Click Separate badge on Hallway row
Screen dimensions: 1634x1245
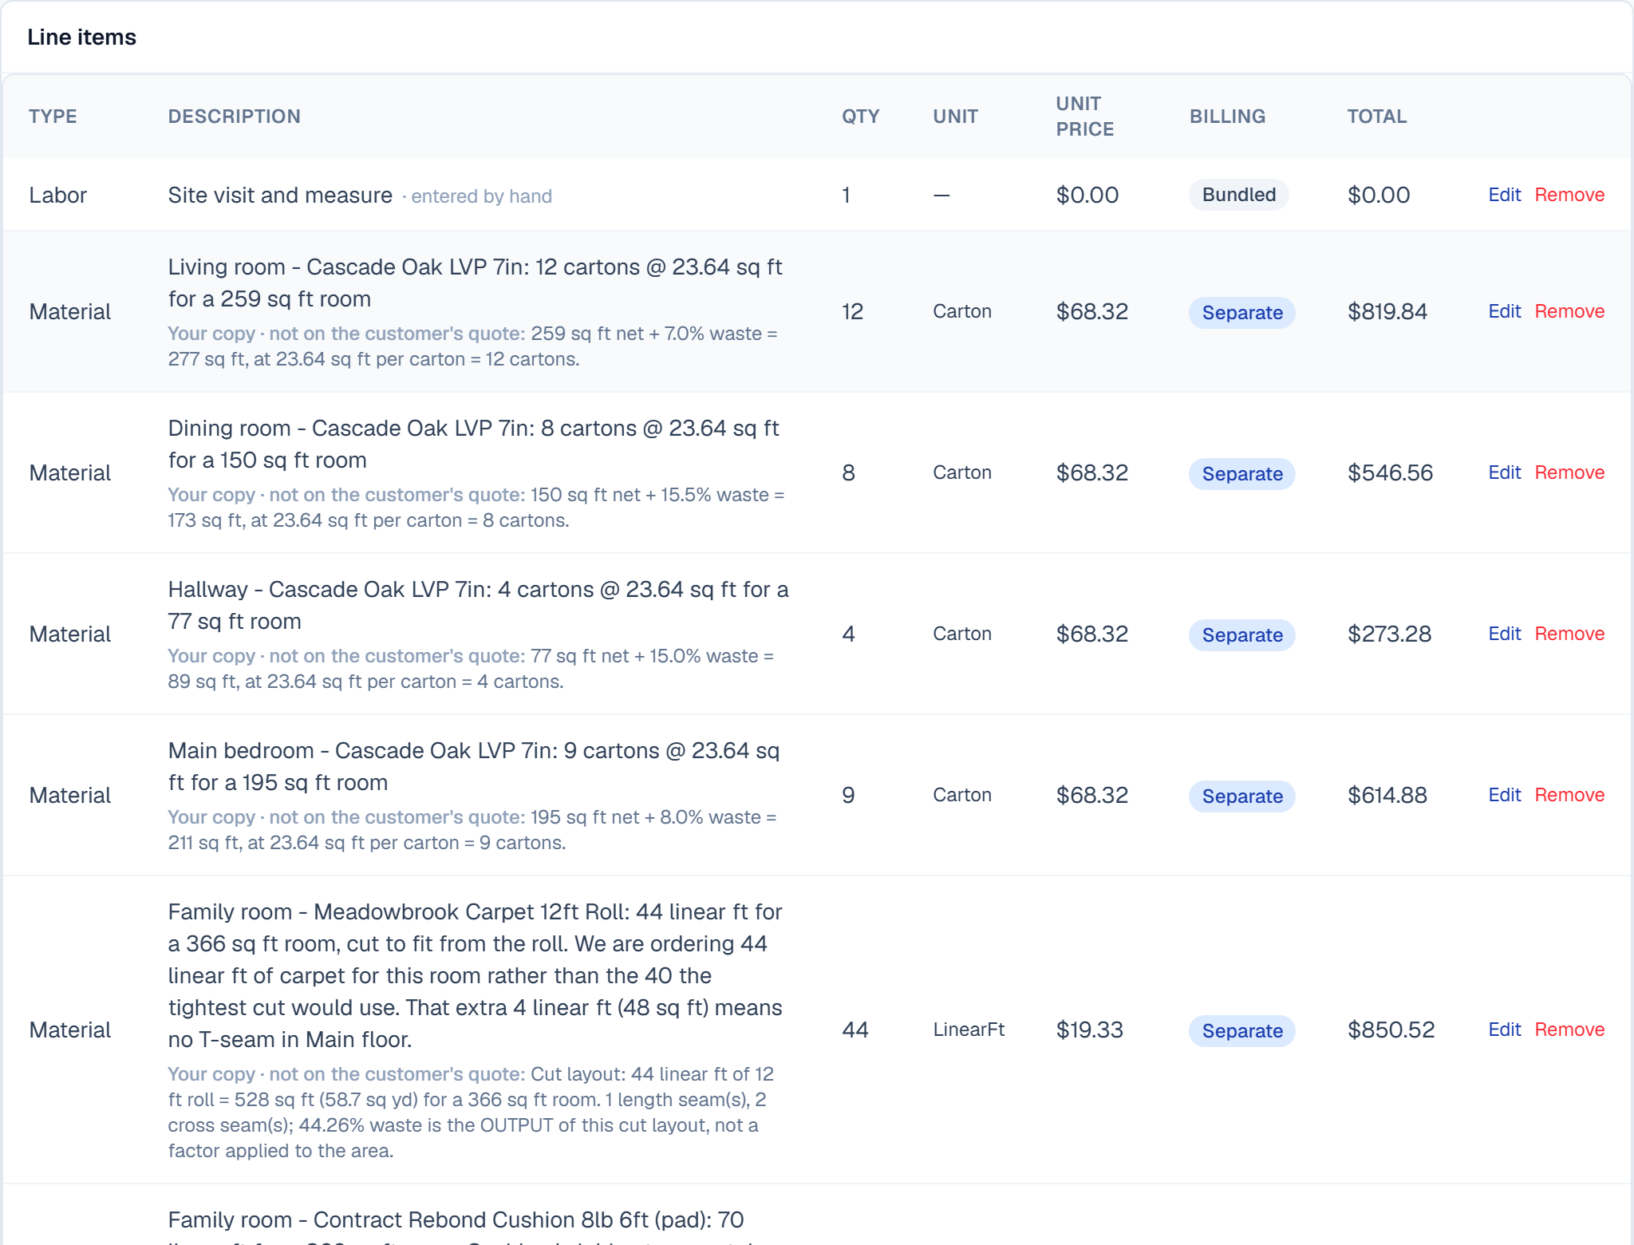pos(1241,635)
